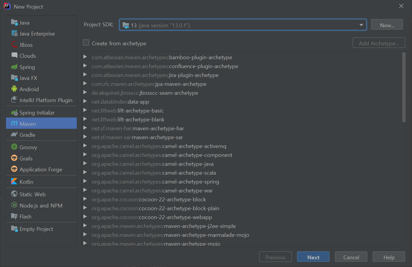The image size is (412, 267).
Task: Select the camel-archetype-spring row
Action: tap(241, 181)
